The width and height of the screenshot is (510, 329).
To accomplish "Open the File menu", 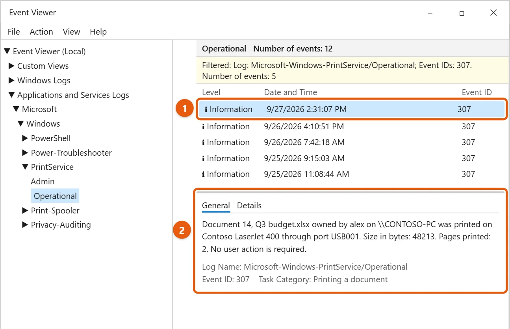I will click(14, 32).
